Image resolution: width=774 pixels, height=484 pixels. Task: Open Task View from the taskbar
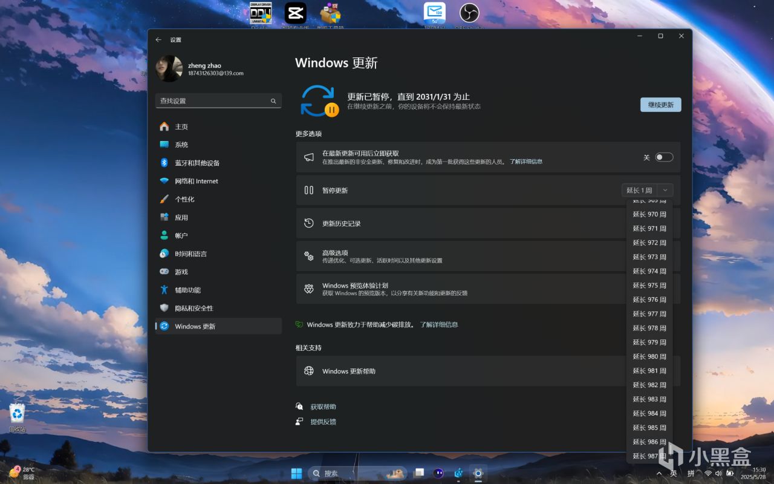[x=419, y=473]
